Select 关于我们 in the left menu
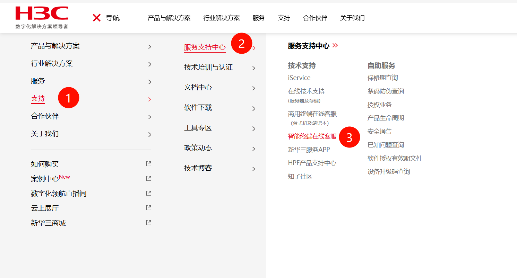517x278 pixels. 45,134
